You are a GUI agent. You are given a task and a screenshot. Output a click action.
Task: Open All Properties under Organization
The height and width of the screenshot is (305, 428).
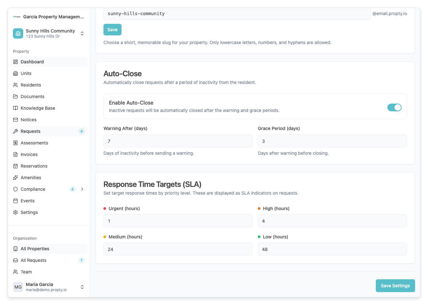[49, 249]
